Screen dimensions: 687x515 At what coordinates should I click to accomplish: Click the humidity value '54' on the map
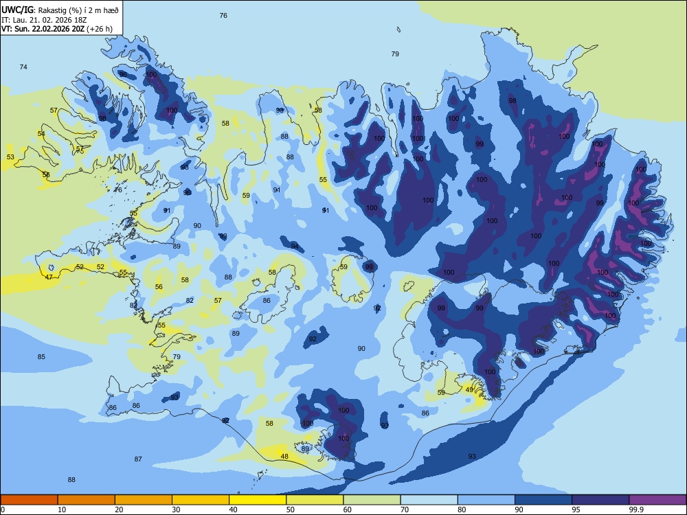coord(41,134)
